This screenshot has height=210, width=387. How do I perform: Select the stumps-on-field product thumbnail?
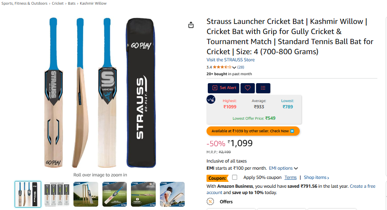[x=86, y=194]
